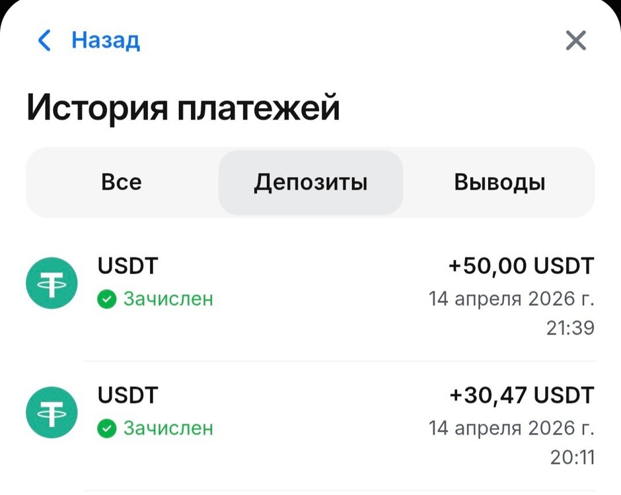The image size is (621, 495).
Task: Click the date 14 апреля 2026 on top deposit
Action: click(x=512, y=298)
